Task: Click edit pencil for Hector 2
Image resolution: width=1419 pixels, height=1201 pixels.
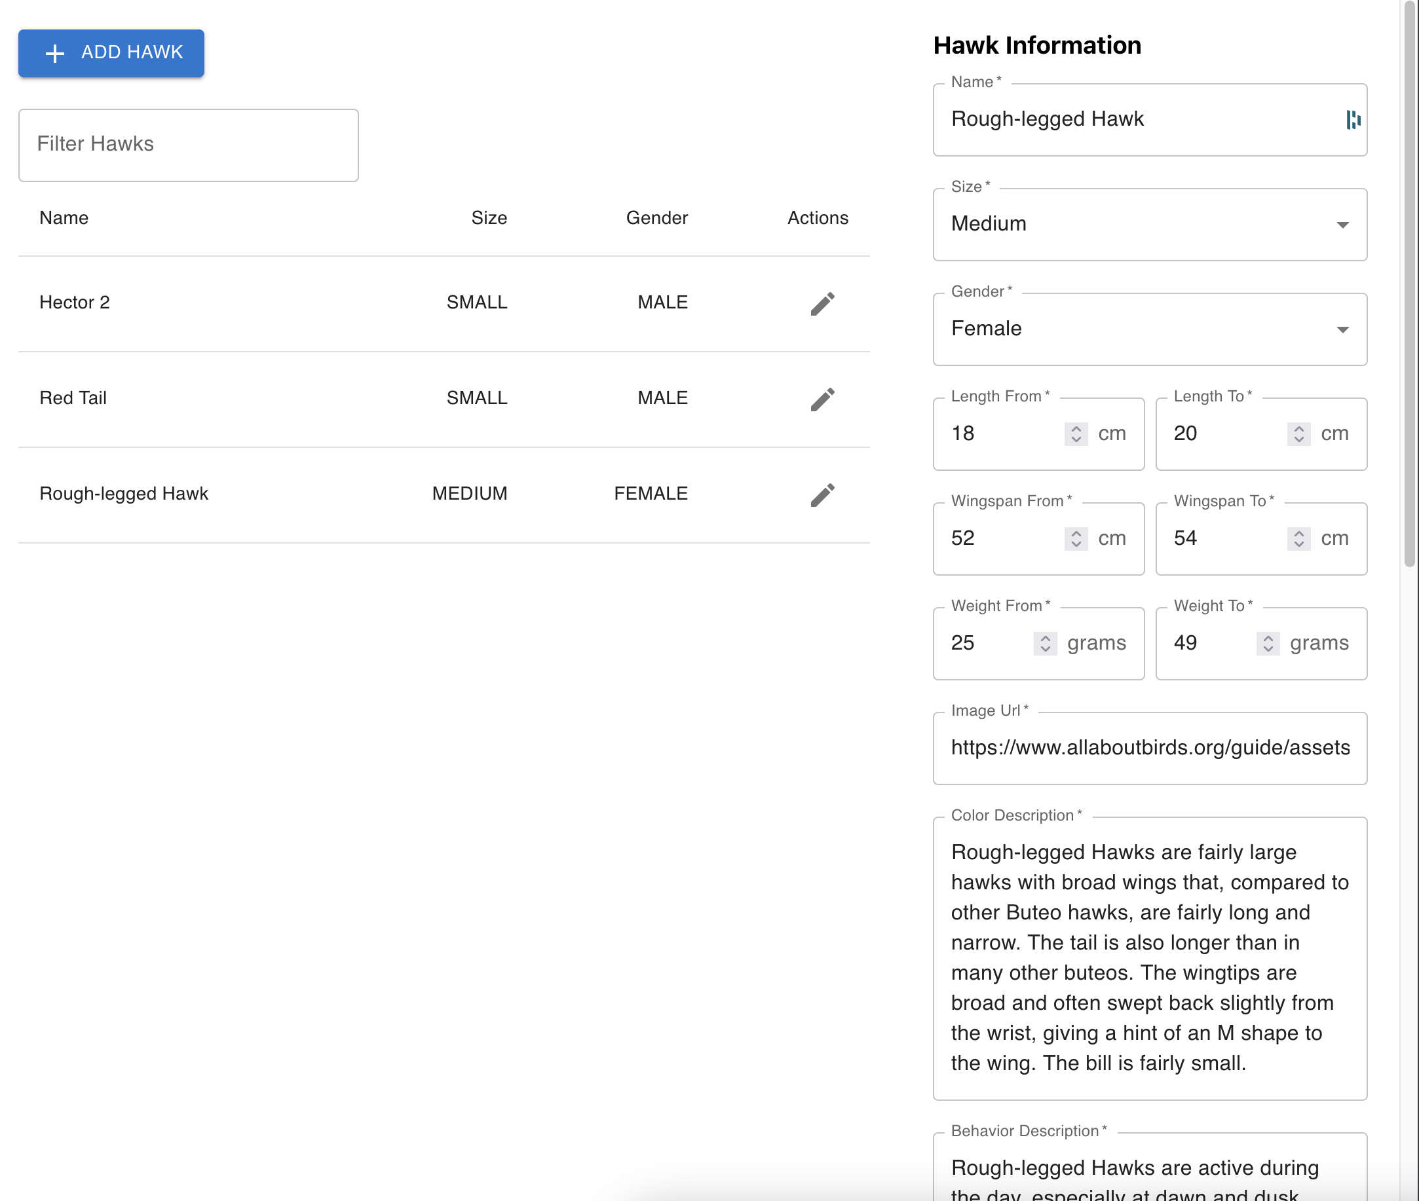Action: click(822, 304)
